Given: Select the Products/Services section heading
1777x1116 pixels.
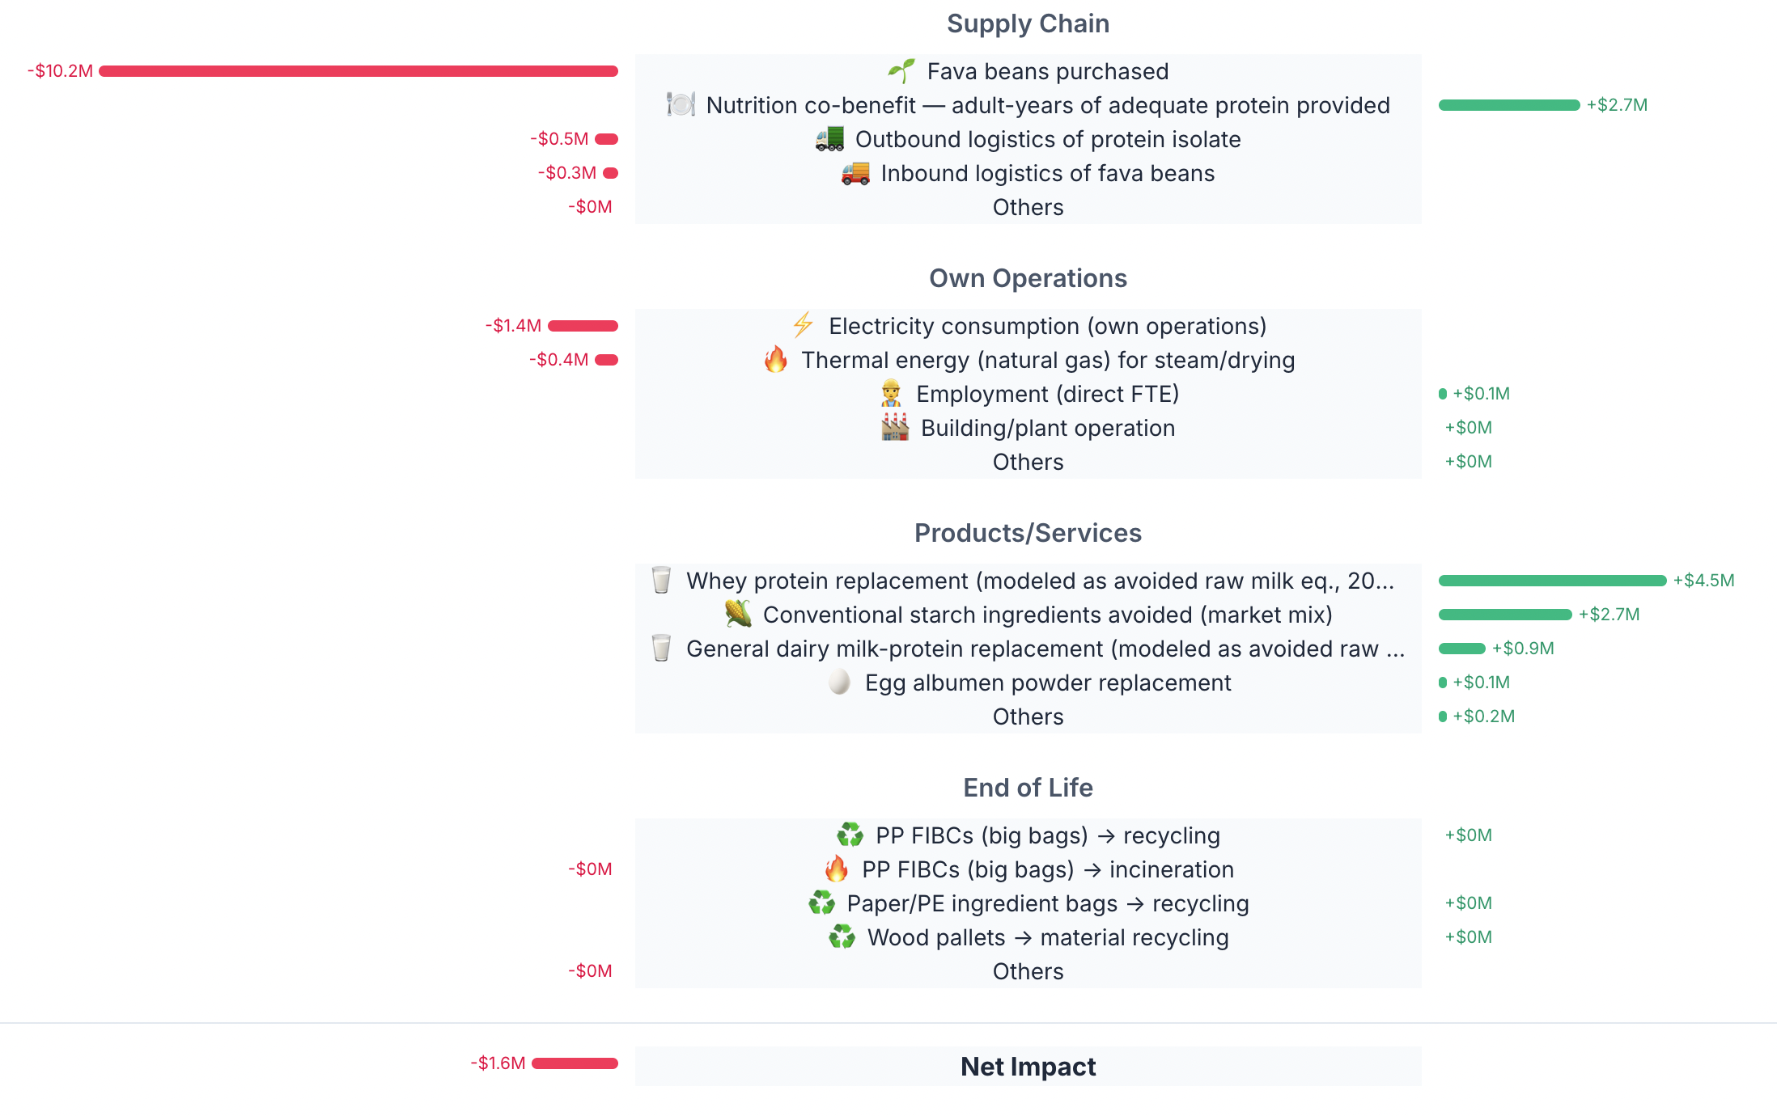Looking at the screenshot, I should click(1028, 533).
